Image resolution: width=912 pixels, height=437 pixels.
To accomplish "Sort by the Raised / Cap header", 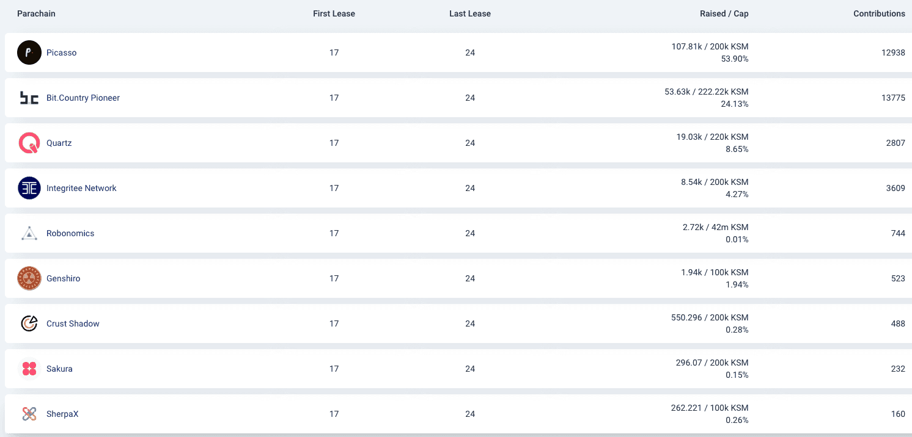I will pos(724,13).
